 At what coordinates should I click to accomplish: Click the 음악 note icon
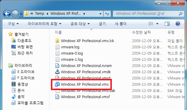point(14,96)
